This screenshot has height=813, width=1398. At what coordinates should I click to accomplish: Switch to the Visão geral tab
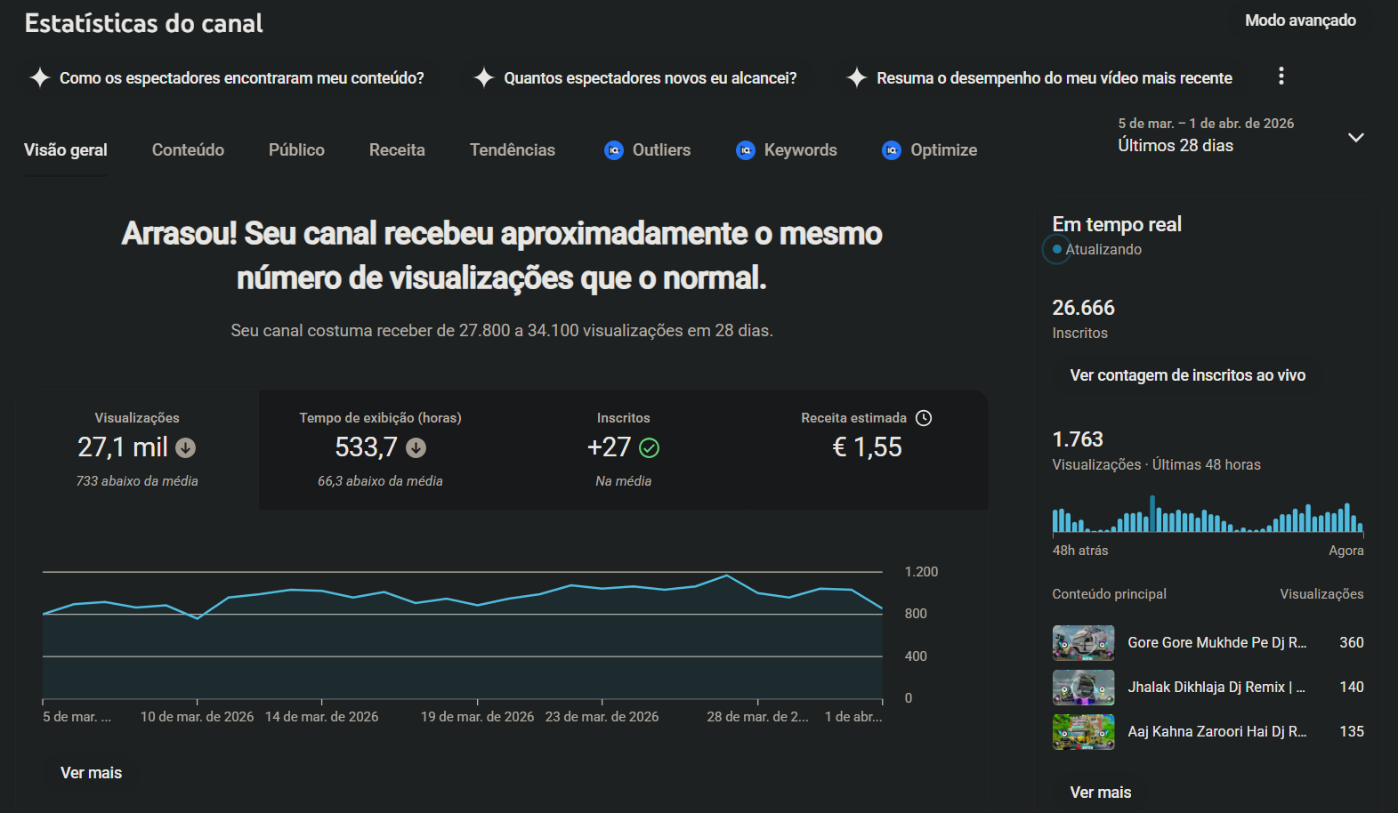66,150
